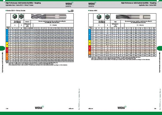Click the green section tab on right edge
This screenshot has height=115, width=162.
click(159, 48)
